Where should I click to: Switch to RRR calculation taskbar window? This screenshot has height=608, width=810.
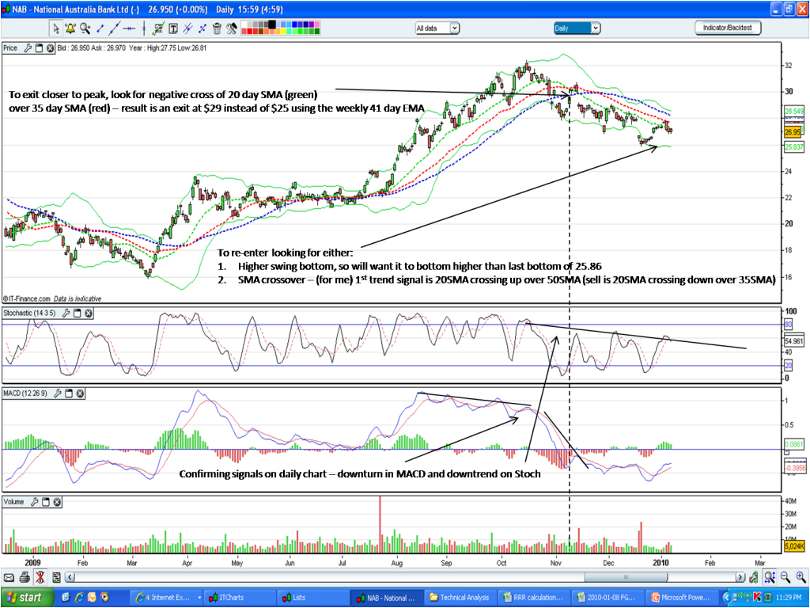[534, 598]
